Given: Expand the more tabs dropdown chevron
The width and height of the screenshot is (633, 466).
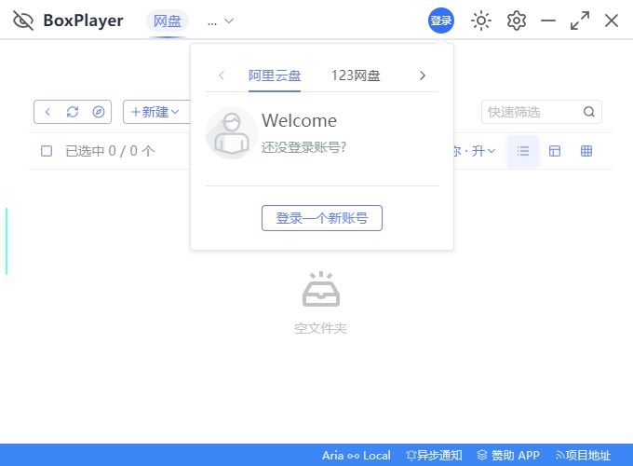Looking at the screenshot, I should pyautogui.click(x=229, y=21).
